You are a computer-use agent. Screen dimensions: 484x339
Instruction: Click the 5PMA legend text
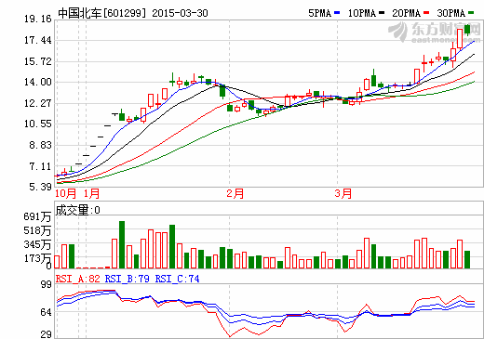click(x=320, y=13)
